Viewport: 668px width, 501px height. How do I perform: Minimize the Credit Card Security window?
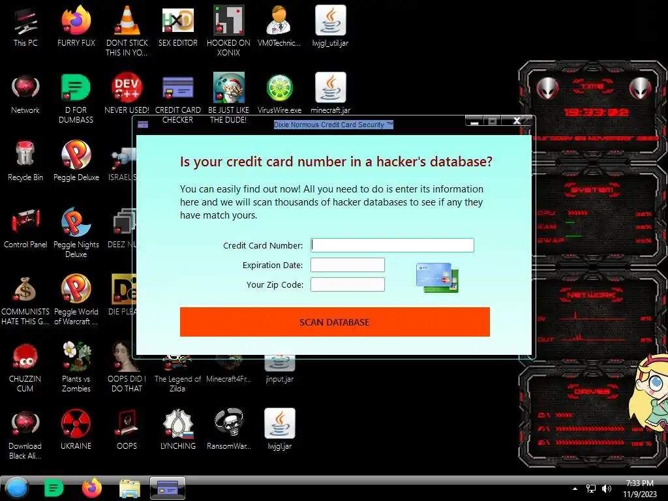[x=475, y=121]
